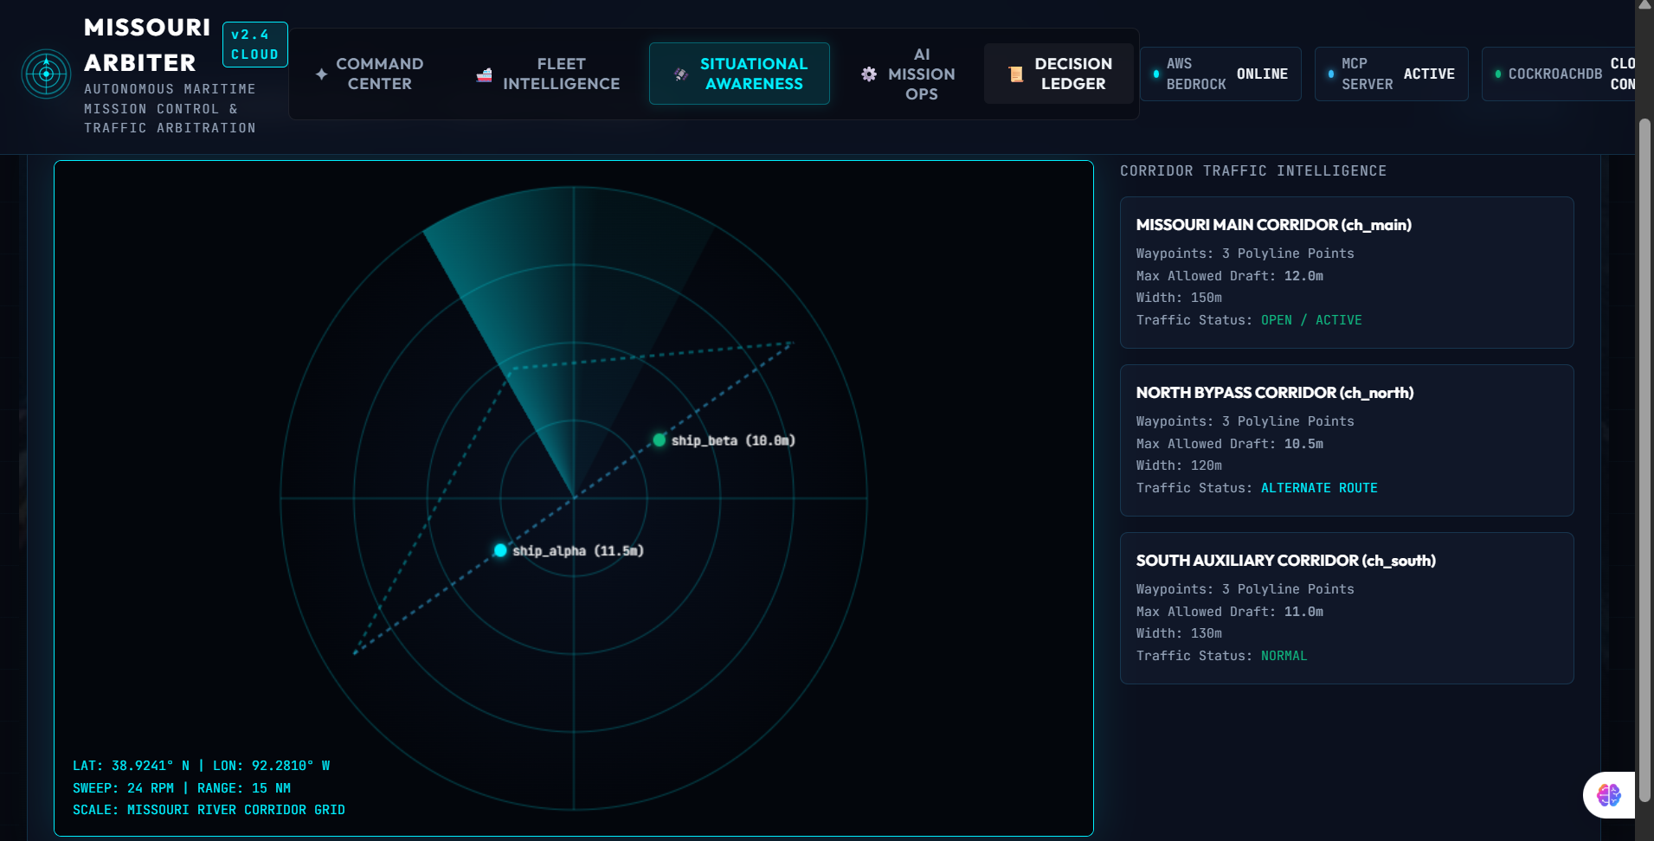Click the Fleet Intelligence ship icon

point(485,74)
